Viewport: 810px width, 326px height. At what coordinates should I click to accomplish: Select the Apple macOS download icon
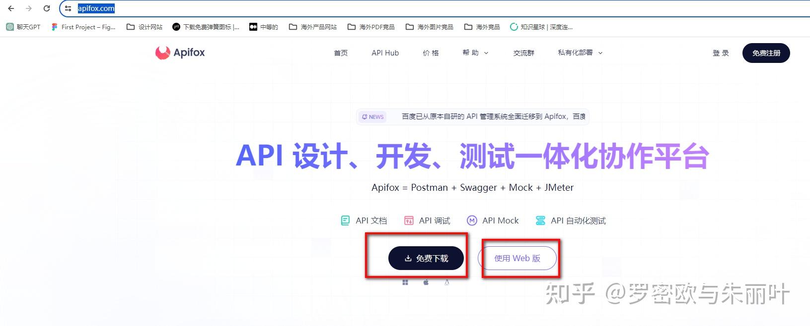[426, 282]
